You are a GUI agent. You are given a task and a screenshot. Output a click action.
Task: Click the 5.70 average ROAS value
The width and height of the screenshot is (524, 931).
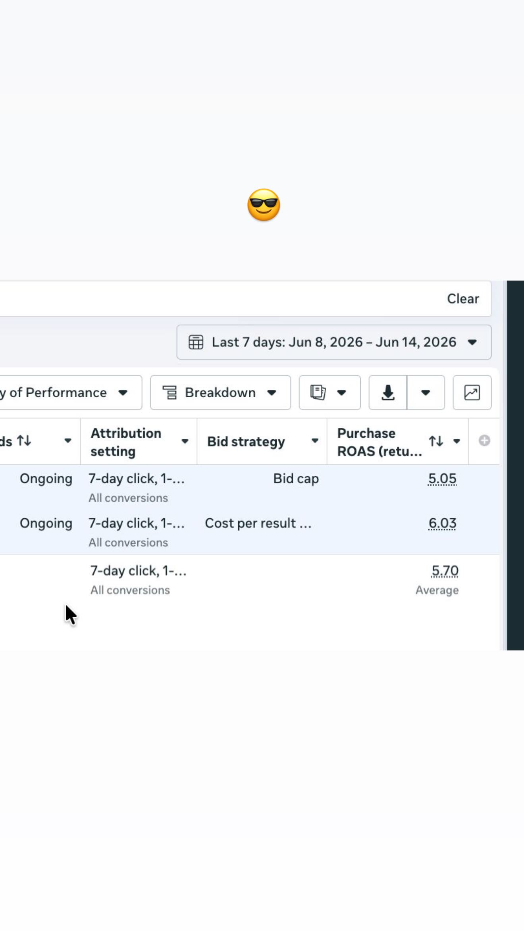445,571
